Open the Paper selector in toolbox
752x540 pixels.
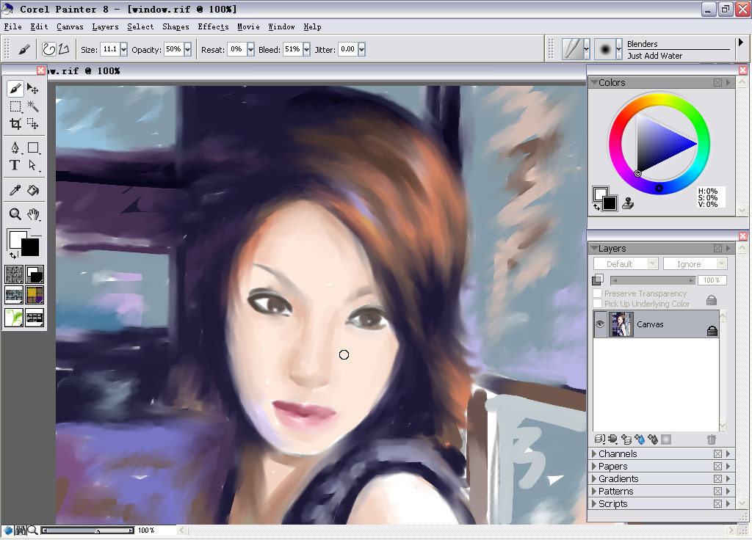coord(14,274)
